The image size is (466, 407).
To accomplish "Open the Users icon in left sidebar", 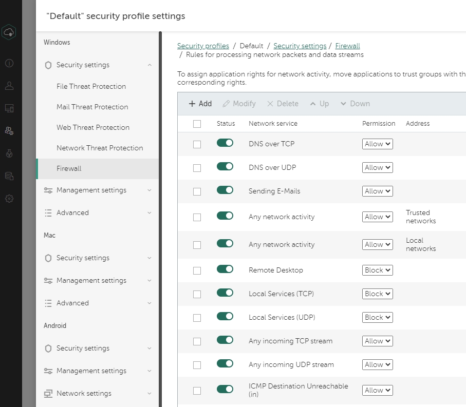I will [9, 86].
